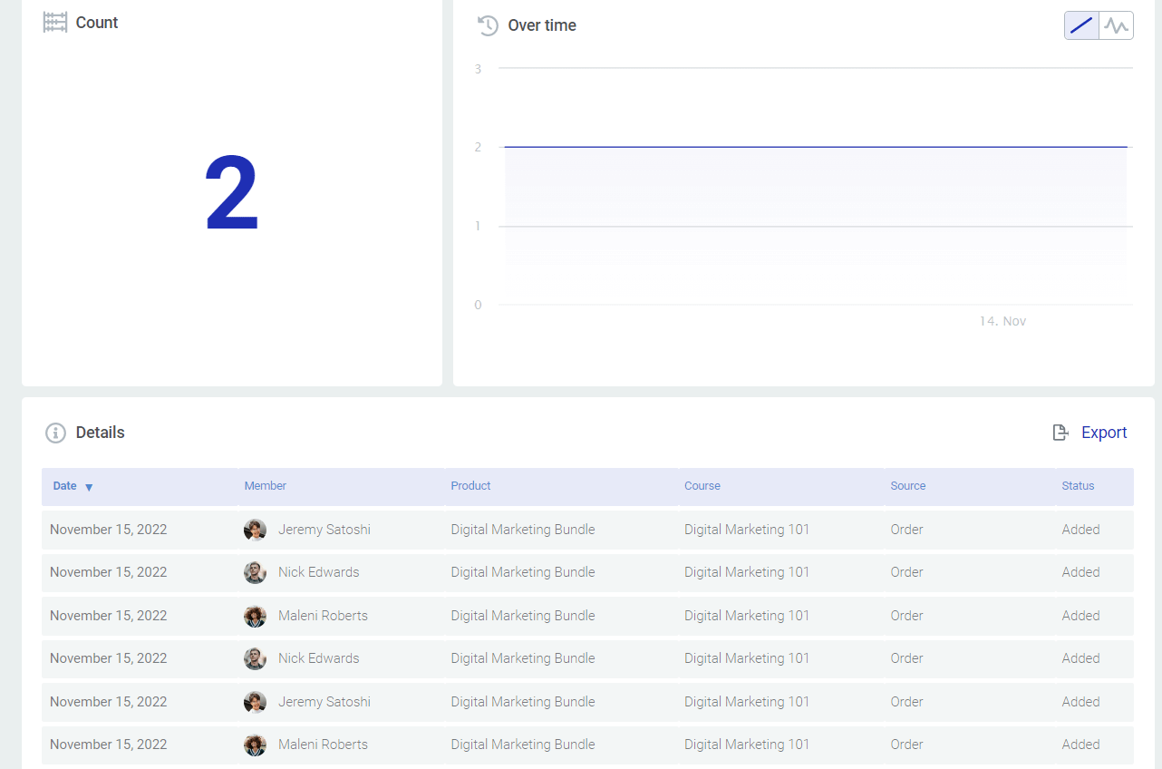1162x769 pixels.
Task: Click the large count number 2
Action: (x=232, y=193)
